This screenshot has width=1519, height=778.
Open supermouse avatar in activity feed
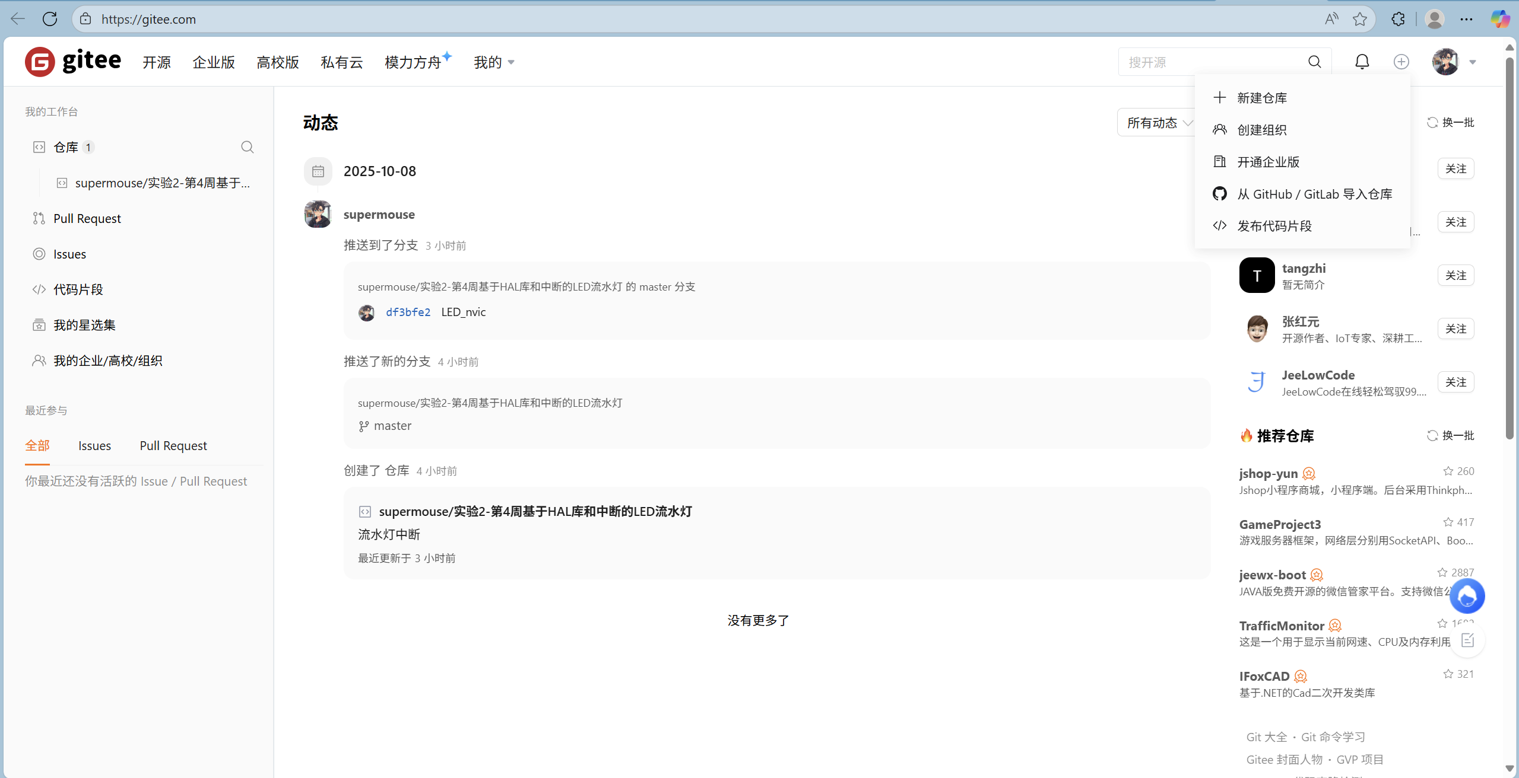coord(318,214)
